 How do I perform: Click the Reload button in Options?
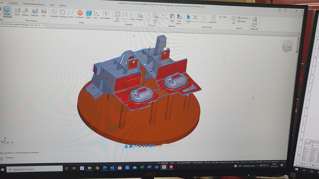242,21
